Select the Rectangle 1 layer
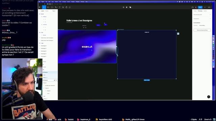This screenshot has height=121, width=216. [44, 56]
